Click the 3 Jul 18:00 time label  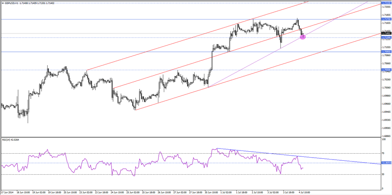[x=288, y=193]
